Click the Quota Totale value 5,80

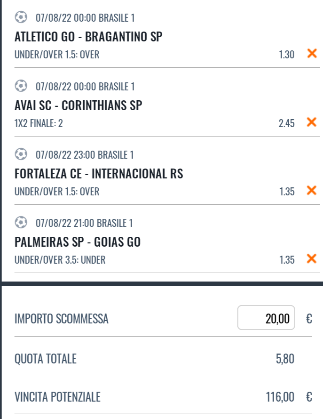coord(285,360)
